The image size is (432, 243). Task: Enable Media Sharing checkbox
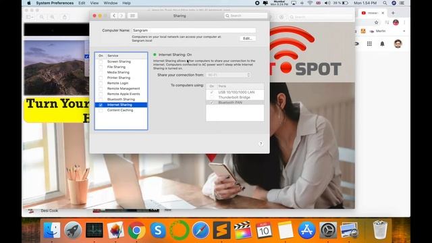pos(101,72)
